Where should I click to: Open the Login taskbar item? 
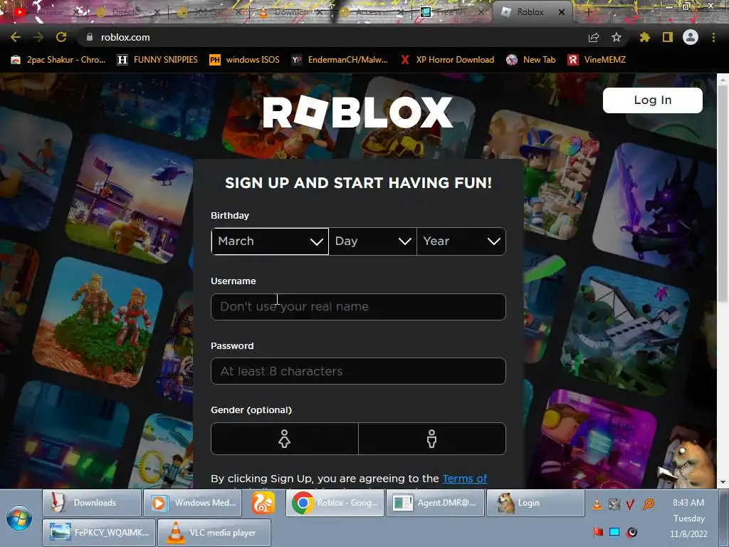(535, 503)
